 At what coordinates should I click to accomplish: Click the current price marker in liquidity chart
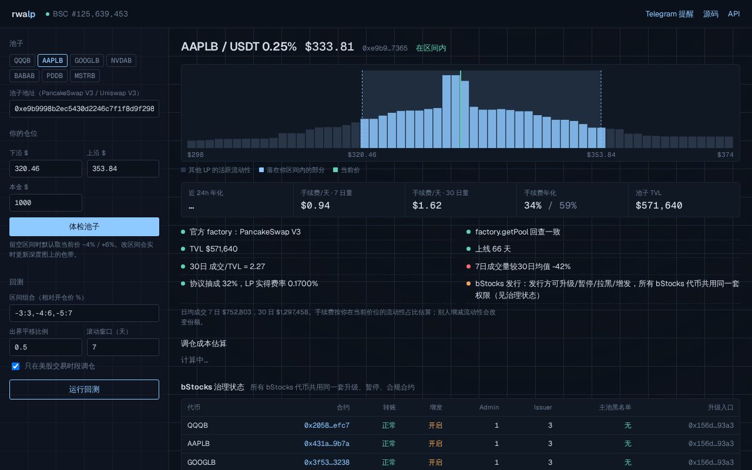[461, 109]
